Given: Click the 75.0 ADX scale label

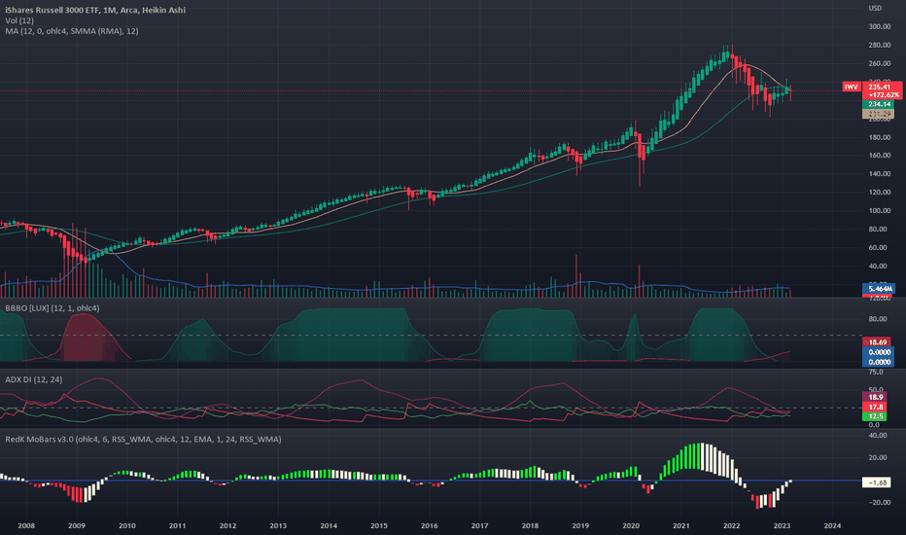Looking at the screenshot, I should [875, 373].
